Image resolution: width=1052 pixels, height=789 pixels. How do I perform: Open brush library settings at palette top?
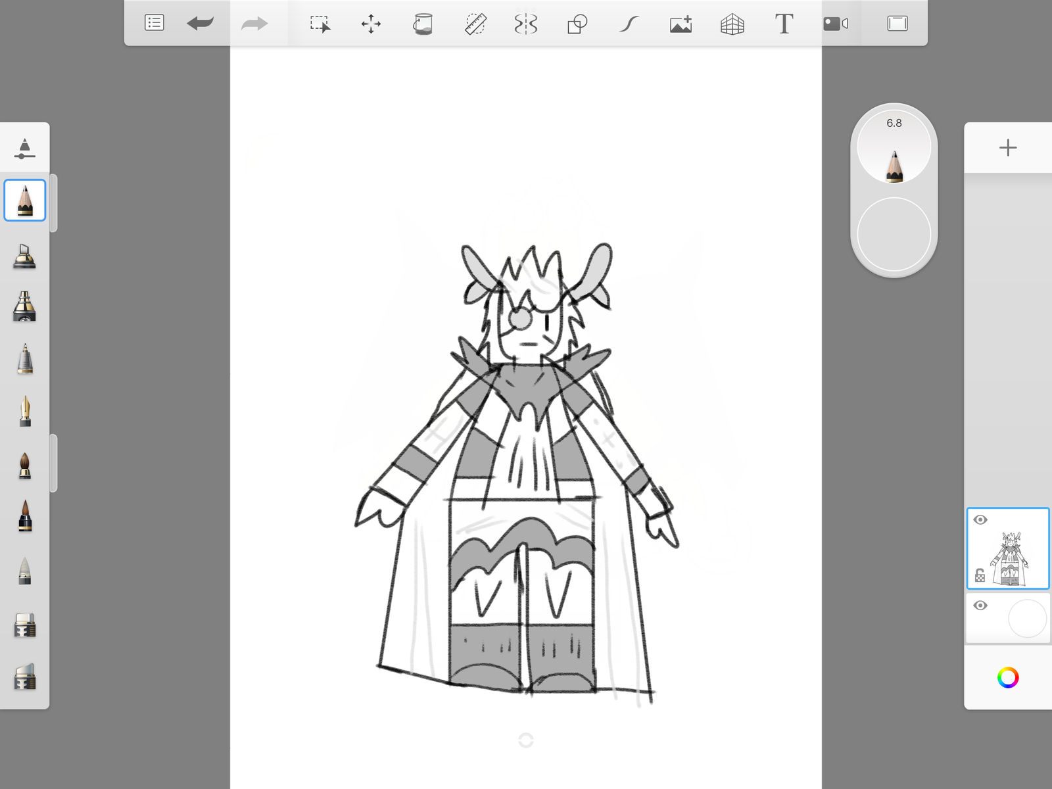coord(24,149)
